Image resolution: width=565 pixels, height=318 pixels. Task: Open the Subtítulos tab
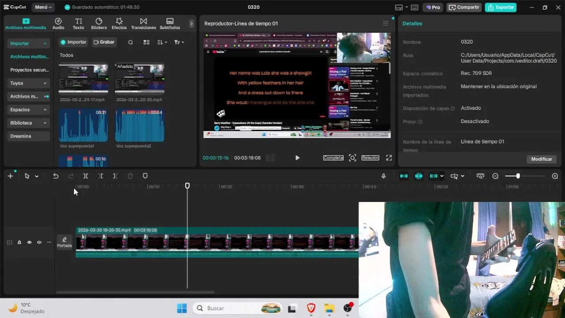coord(170,24)
